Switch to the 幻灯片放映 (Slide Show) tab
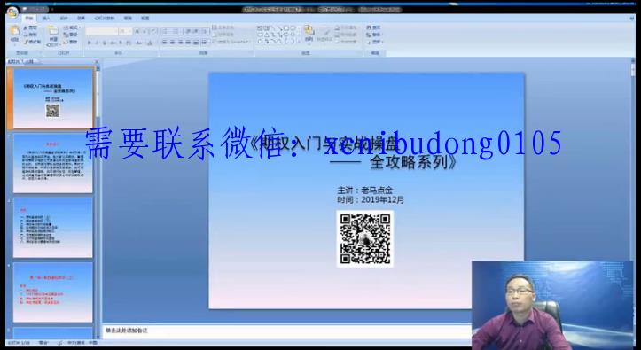Screen dimensions: 641x350 [x=105, y=19]
